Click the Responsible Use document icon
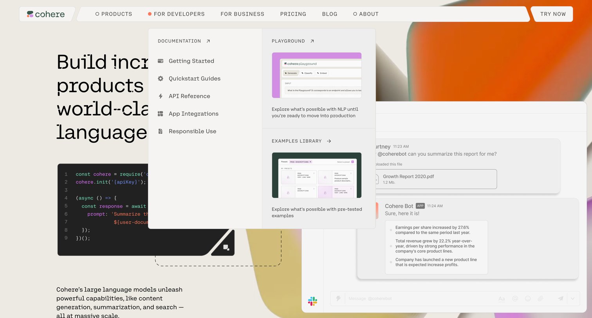Image resolution: width=592 pixels, height=318 pixels. [x=161, y=131]
